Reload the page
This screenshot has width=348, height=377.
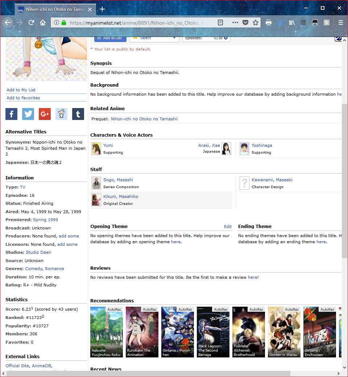(x=31, y=22)
